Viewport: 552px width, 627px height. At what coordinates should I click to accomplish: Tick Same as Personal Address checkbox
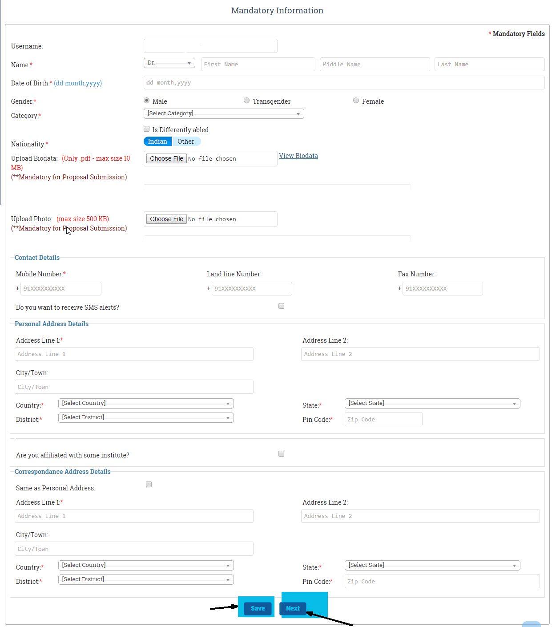tap(149, 485)
